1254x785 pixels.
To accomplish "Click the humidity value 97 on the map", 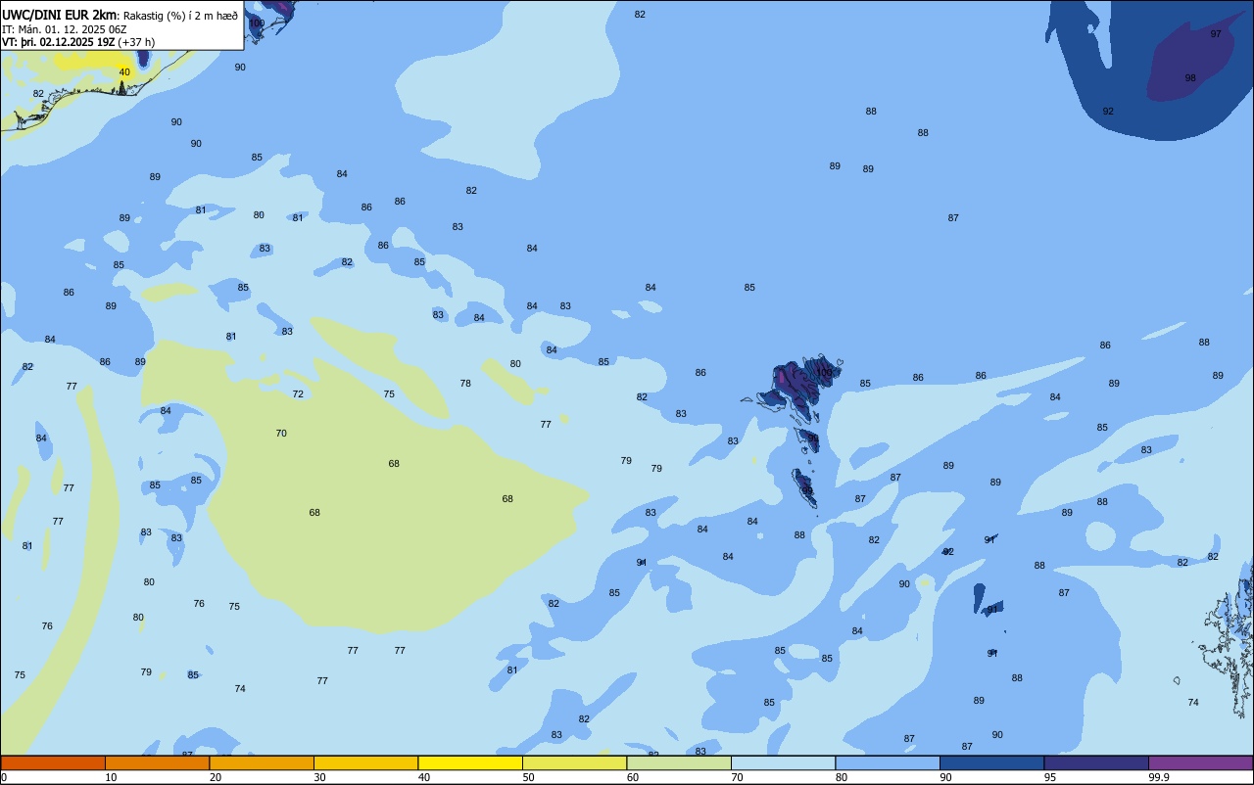I will click(1216, 33).
